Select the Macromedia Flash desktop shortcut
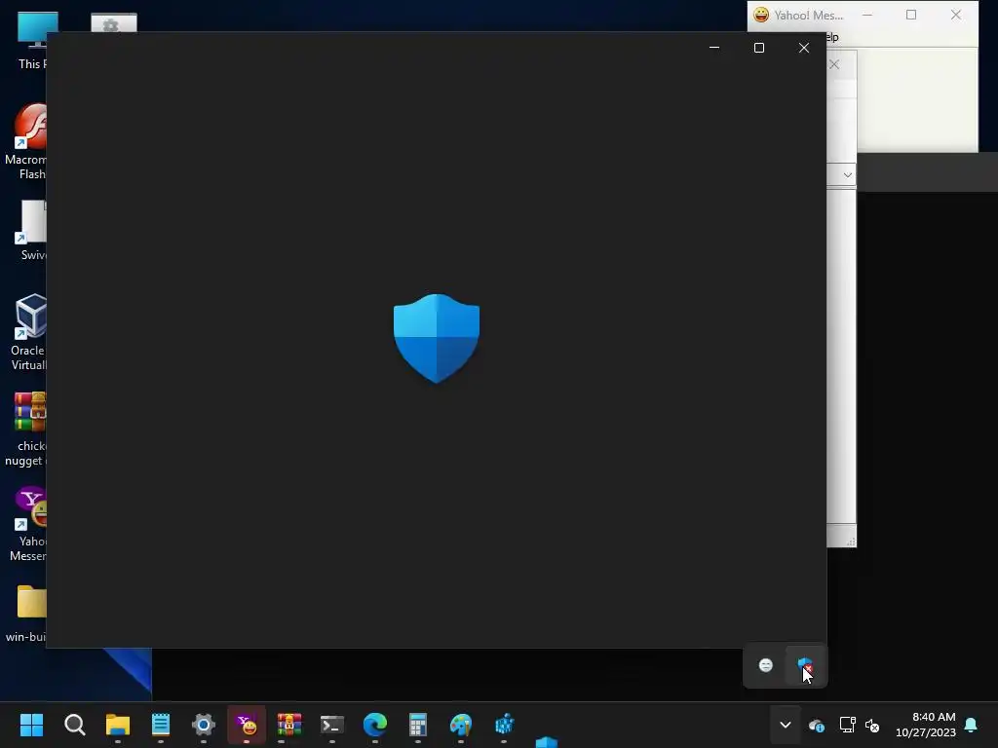The height and width of the screenshot is (748, 998). (28, 142)
